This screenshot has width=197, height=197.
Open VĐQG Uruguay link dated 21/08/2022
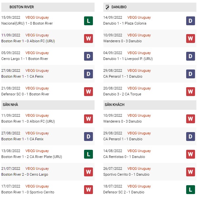point(37,88)
